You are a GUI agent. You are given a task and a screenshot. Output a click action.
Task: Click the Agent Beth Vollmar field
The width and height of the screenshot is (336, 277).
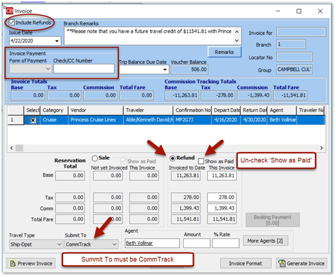pyautogui.click(x=152, y=243)
